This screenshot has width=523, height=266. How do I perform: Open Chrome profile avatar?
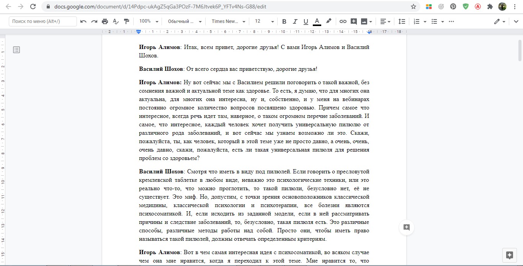point(502,7)
